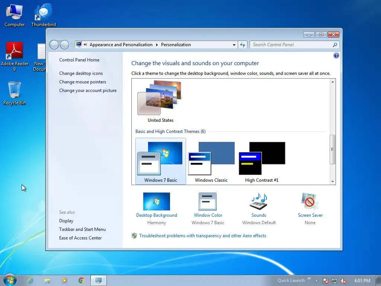Open Desktop Background settings icon
Image resolution: width=381 pixels, height=286 pixels.
pyautogui.click(x=157, y=201)
